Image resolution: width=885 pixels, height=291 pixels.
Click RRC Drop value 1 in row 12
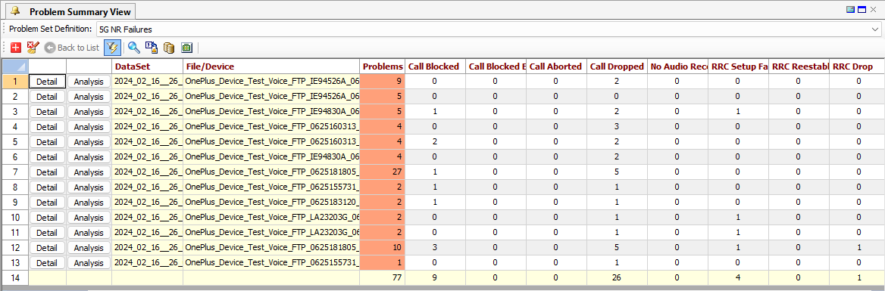(x=857, y=248)
